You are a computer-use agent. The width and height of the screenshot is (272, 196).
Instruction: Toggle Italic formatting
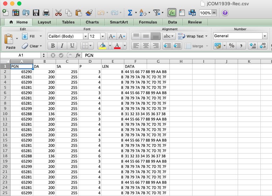click(62, 46)
